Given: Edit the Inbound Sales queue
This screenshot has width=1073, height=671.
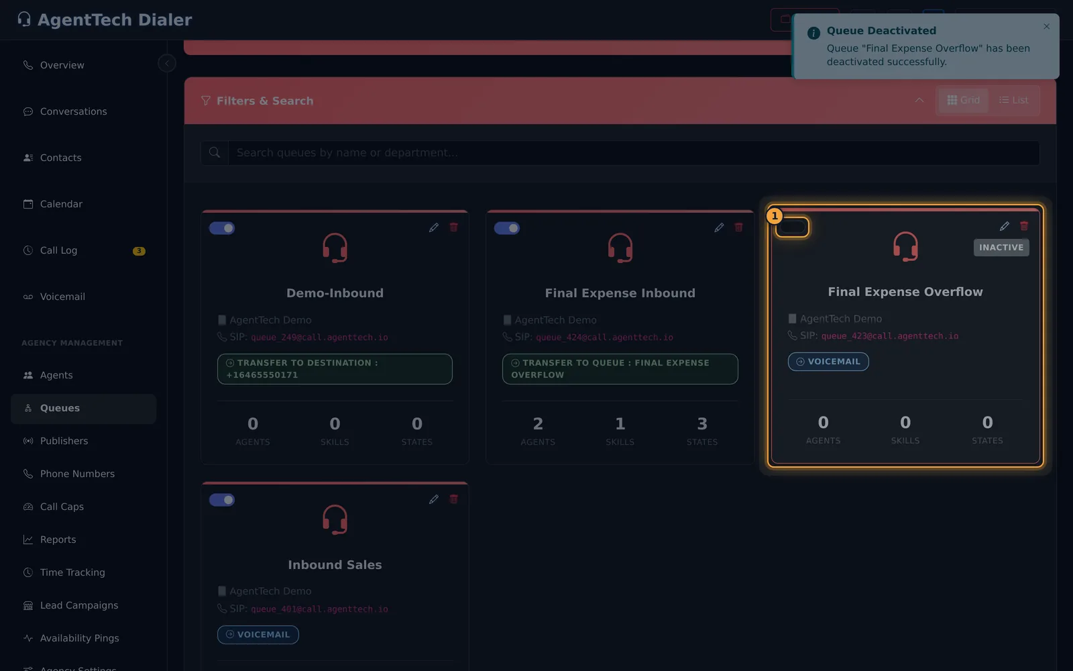Looking at the screenshot, I should click(434, 499).
